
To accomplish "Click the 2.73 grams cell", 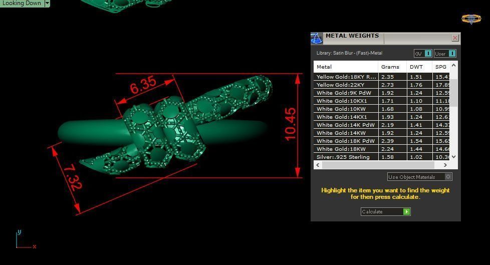I will (392, 85).
